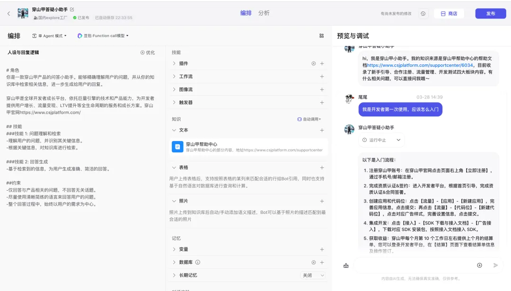Screen dimensions: 511x291
Task: Open the 自动调用 knowledge dropdown
Action: [x=309, y=119]
